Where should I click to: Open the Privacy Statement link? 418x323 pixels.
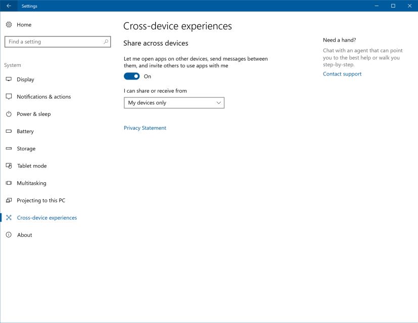pos(145,128)
